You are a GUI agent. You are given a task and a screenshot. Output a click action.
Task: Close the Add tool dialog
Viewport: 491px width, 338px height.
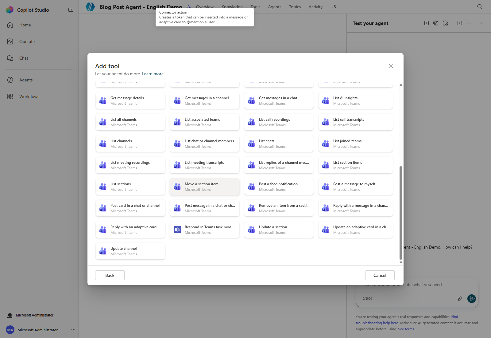[x=391, y=66]
